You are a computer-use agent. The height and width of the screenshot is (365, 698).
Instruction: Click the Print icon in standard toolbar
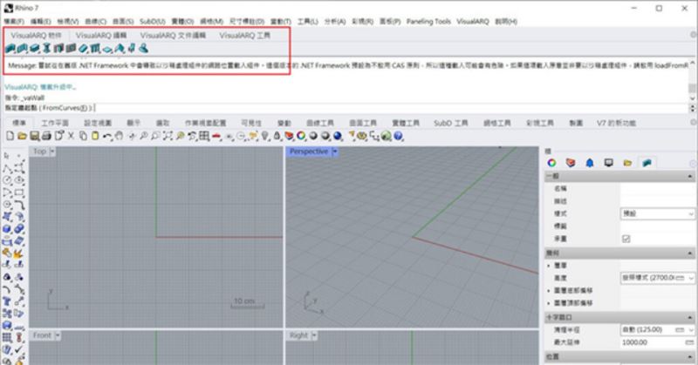[x=46, y=136]
